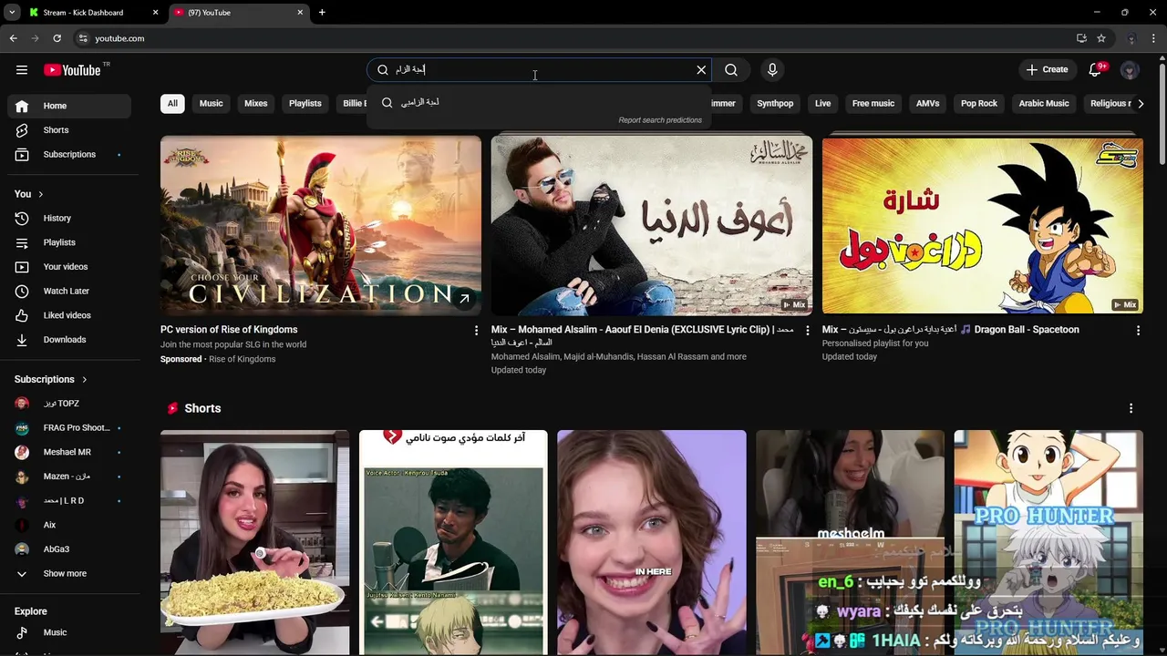Select the Playlists filter chip

[x=305, y=104]
